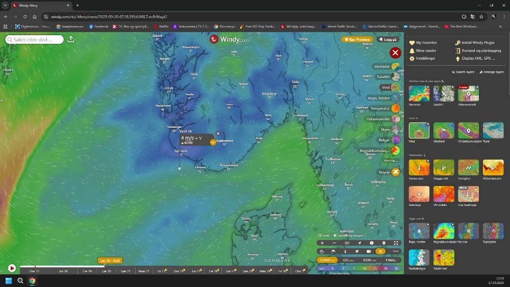Image resolution: width=510 pixels, height=287 pixels.
Task: Open Innstillinger in the menu panel
Action: tap(425, 59)
